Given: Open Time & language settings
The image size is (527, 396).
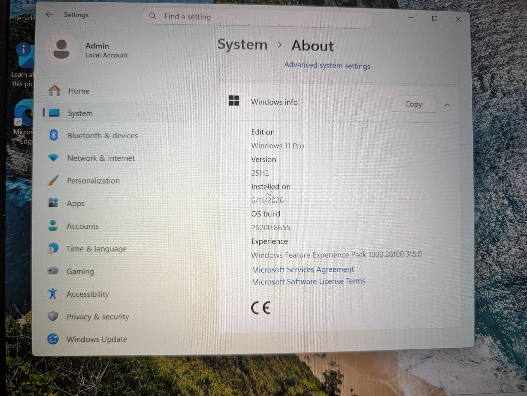Looking at the screenshot, I should (97, 249).
